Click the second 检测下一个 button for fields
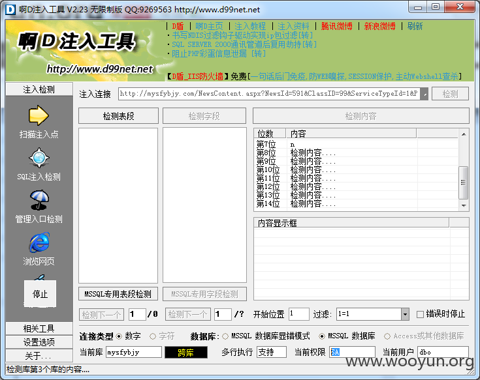Image resolution: width=480 pixels, height=380 pixels. tap(188, 314)
